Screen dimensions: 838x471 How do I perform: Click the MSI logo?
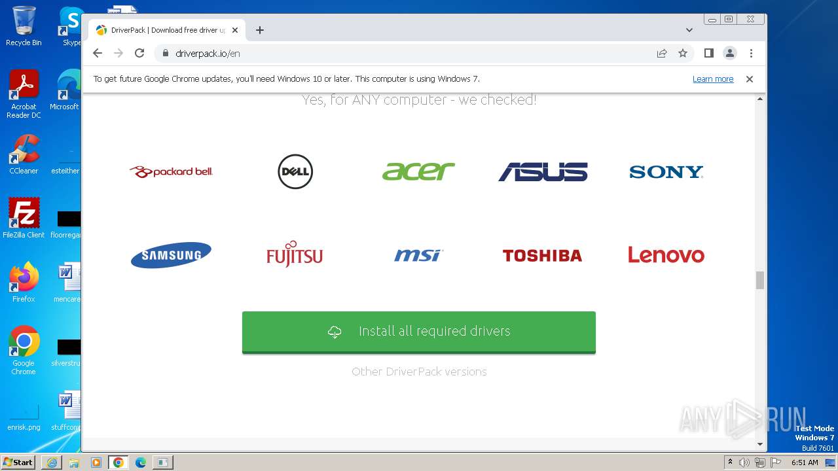point(418,255)
